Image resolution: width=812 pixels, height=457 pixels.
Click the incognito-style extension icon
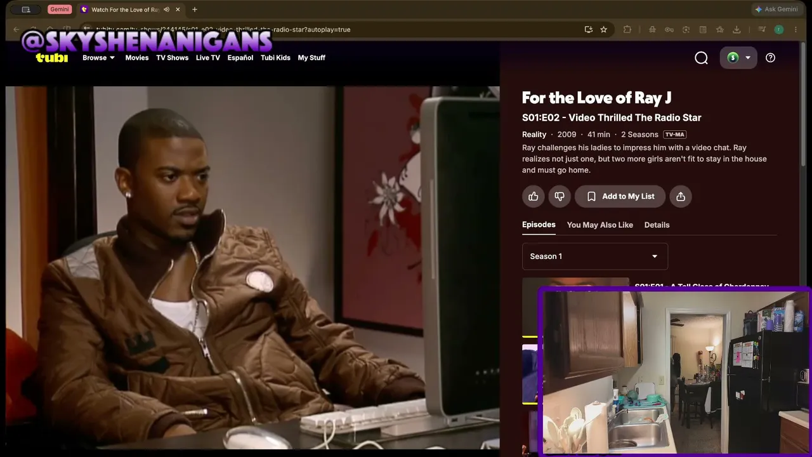pos(653,29)
